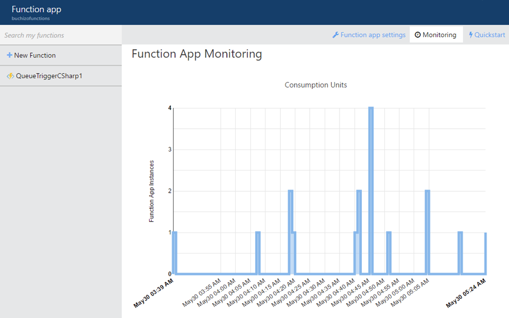Click the Function App Monitoring heading
Screen dimensions: 509x318
pyautogui.click(x=197, y=54)
